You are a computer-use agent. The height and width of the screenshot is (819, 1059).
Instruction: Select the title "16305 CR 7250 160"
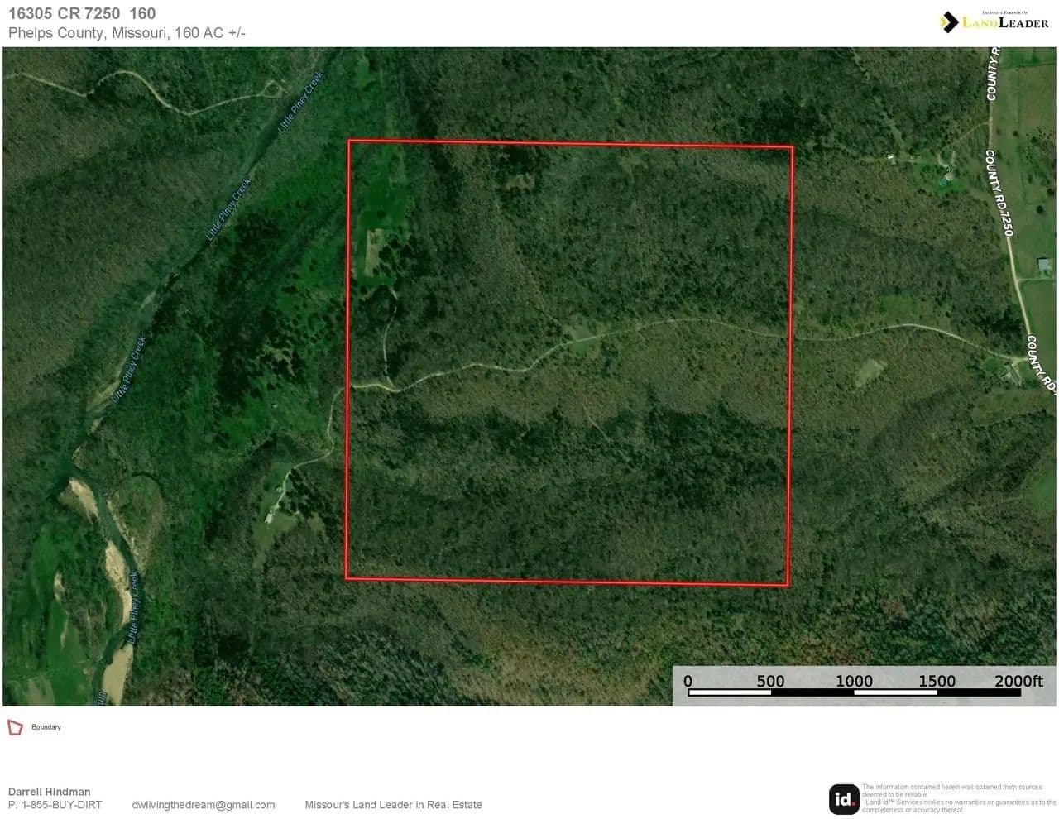pos(82,13)
